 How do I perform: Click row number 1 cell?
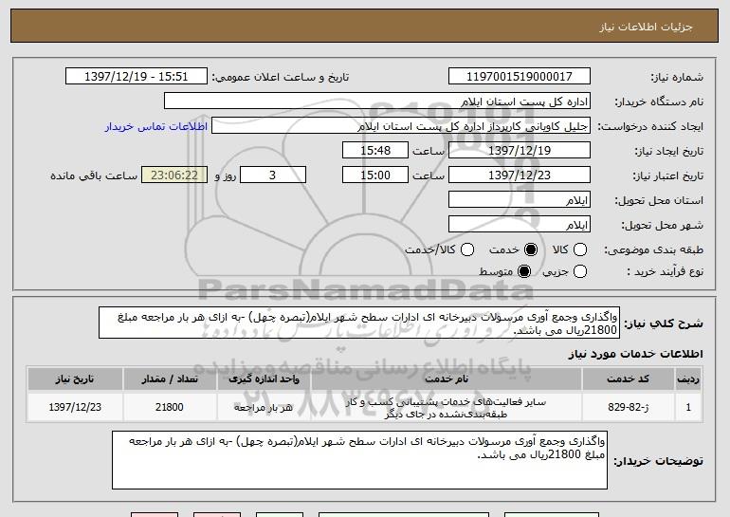click(688, 407)
